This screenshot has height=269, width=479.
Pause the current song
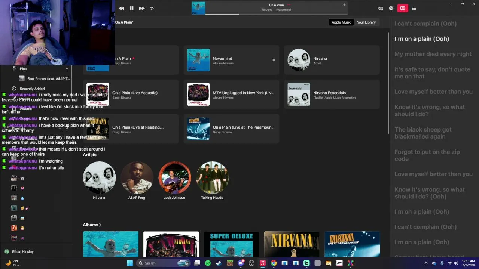[132, 8]
